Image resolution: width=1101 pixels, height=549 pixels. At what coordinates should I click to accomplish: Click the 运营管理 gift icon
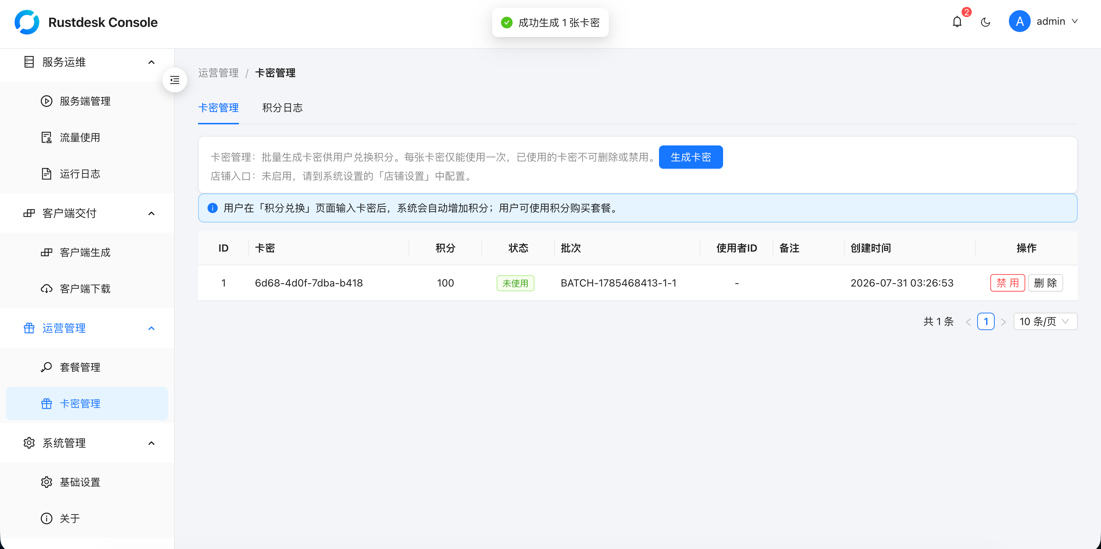click(x=29, y=328)
